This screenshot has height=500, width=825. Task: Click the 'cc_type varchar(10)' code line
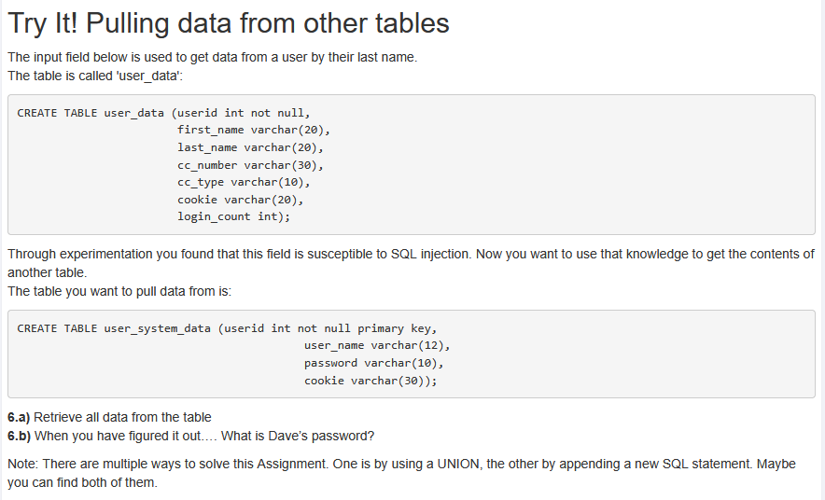coord(244,182)
